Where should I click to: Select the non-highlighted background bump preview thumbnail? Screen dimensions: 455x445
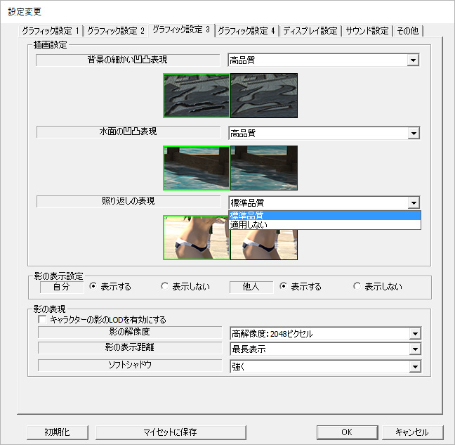(264, 96)
